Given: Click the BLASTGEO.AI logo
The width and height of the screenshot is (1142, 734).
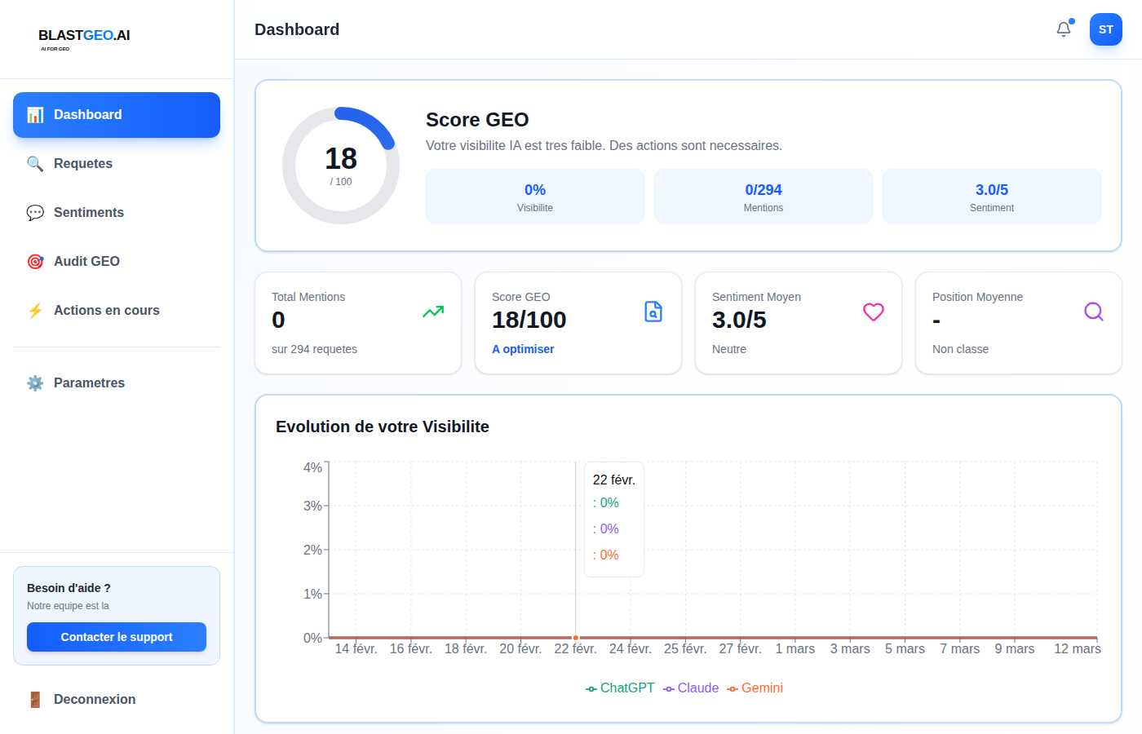Looking at the screenshot, I should (84, 38).
